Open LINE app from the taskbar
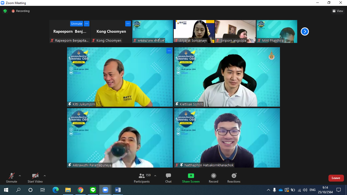The width and height of the screenshot is (347, 195). tap(93, 190)
